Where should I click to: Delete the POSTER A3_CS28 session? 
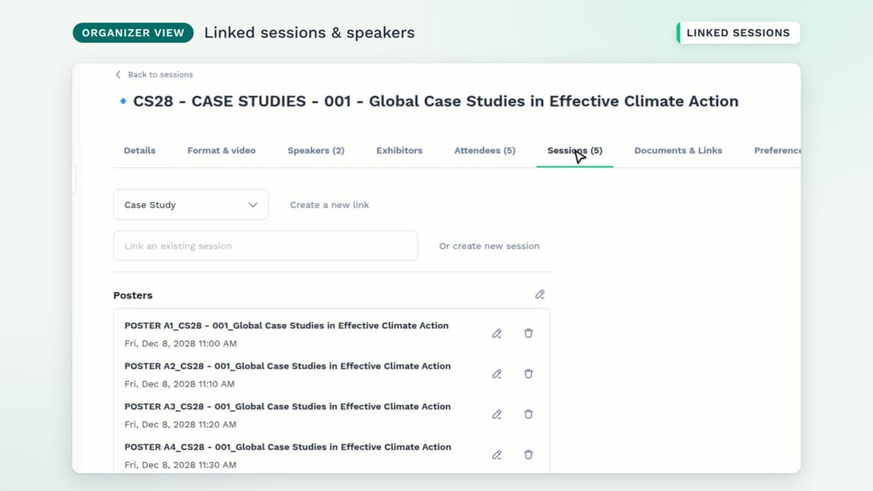[x=528, y=414]
